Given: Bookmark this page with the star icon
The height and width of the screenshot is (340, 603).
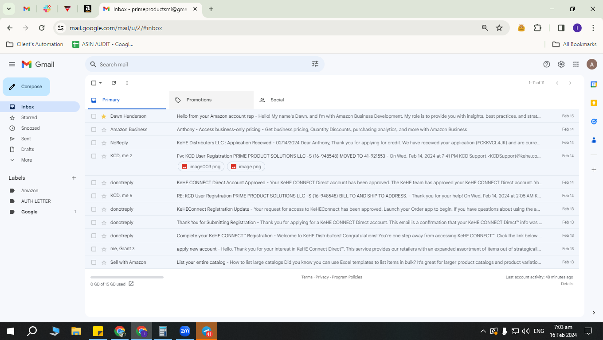Looking at the screenshot, I should (x=499, y=28).
